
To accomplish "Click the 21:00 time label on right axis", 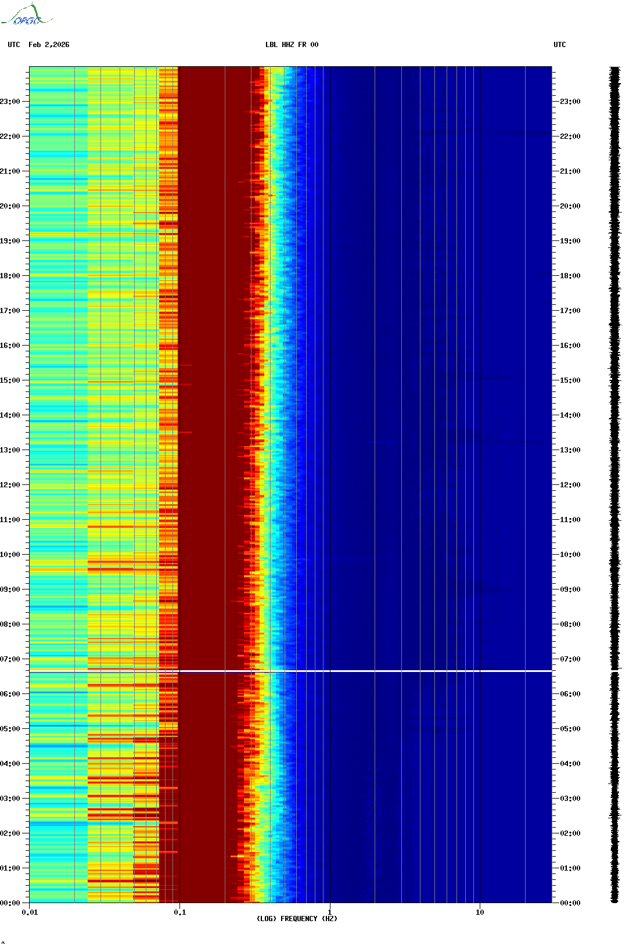I will click(x=570, y=171).
